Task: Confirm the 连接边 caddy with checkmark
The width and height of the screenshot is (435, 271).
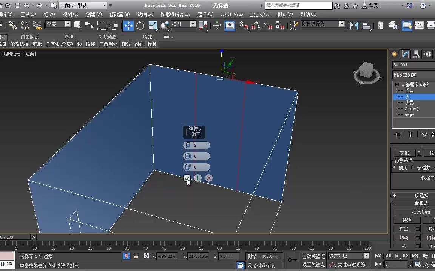Action: click(187, 178)
